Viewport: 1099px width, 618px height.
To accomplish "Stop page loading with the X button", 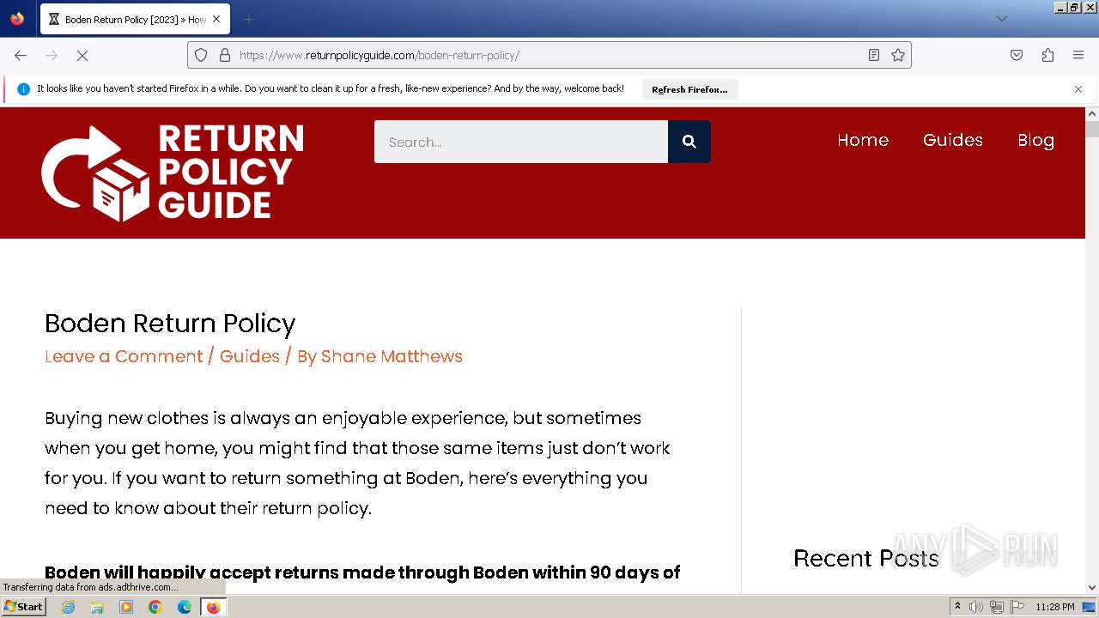I will 82,55.
